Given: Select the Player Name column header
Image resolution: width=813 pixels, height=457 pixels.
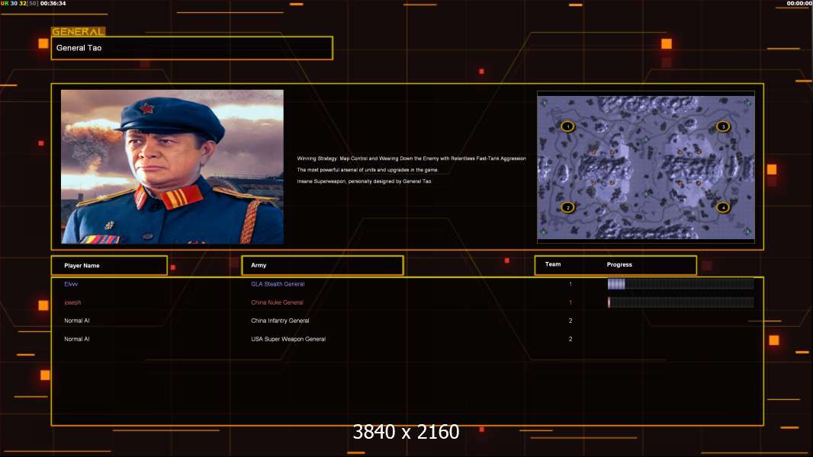Looking at the screenshot, I should tap(109, 266).
